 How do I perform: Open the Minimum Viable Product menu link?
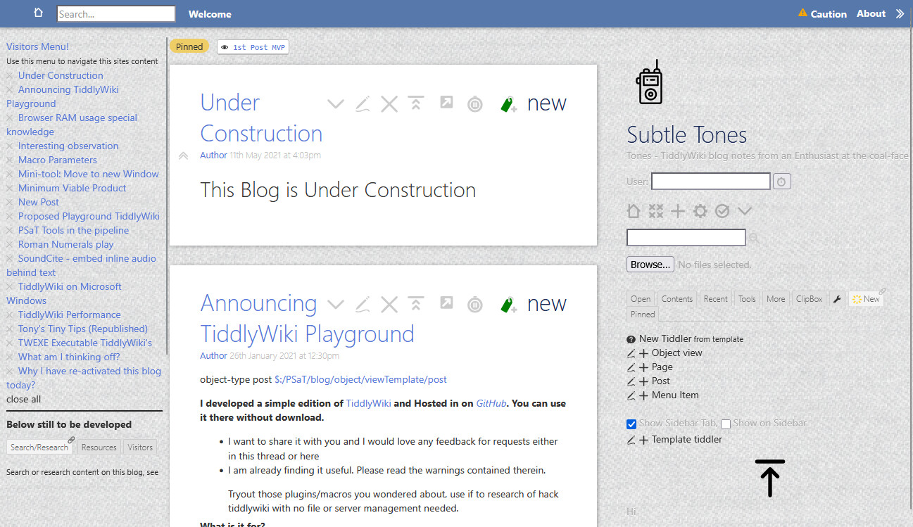pyautogui.click(x=72, y=188)
